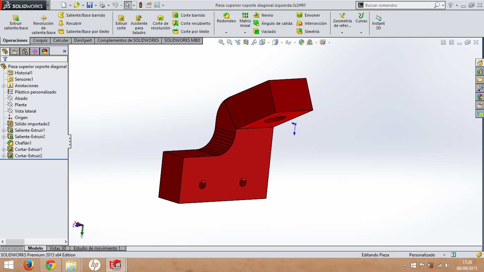Click the feature tree filter field
484x272 pixels.
coord(34,59)
